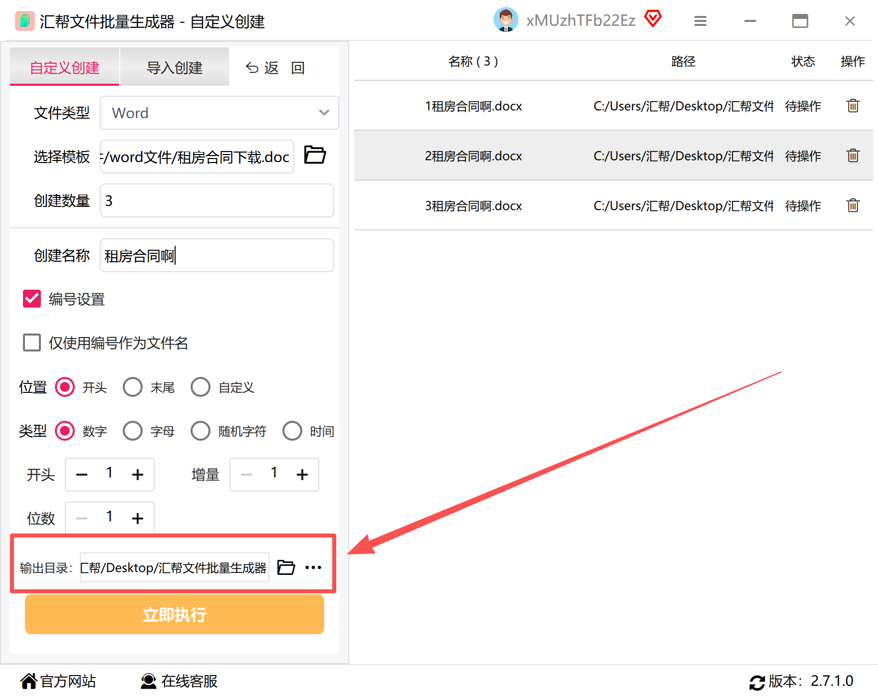Click the 路径 column header
Screen dimensions: 878x698
pyautogui.click(x=683, y=61)
